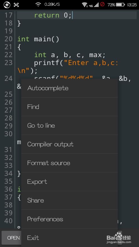This screenshot has width=139, height=247.
Task: Tap line number 22 in the gutter
Action: coord(8,55)
